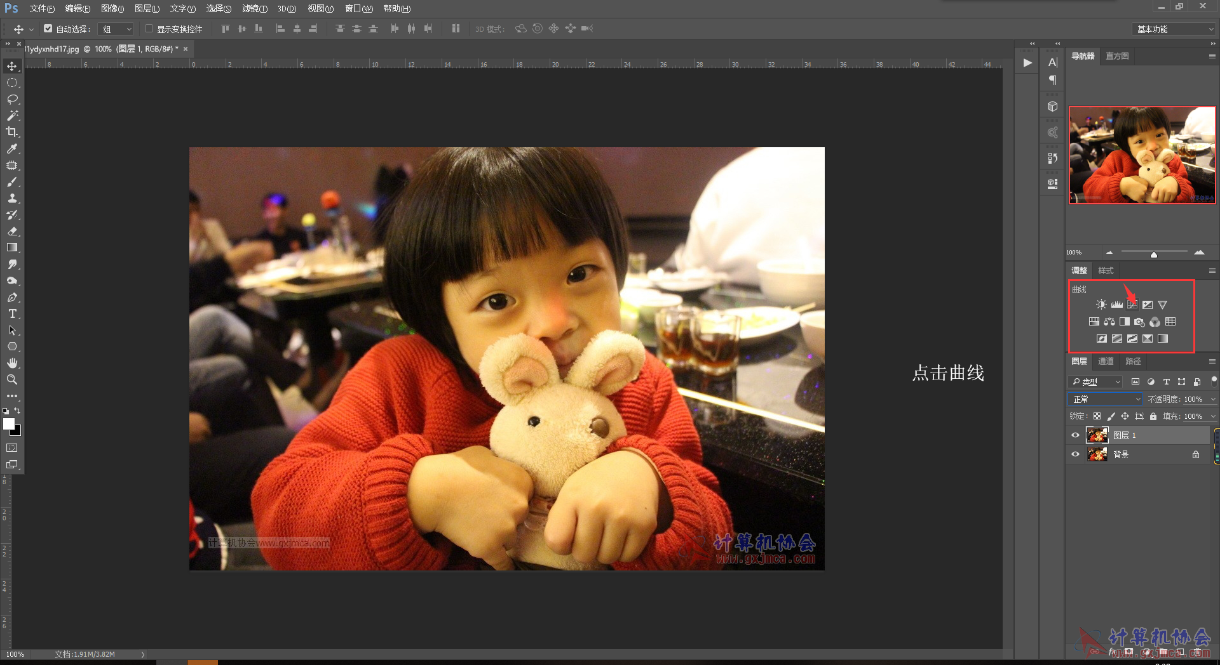The width and height of the screenshot is (1220, 665).
Task: Select the Zoom tool
Action: click(12, 379)
